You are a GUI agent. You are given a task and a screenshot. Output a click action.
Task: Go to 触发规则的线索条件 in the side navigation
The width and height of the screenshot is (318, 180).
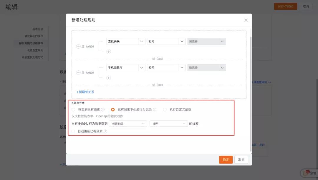[x=31, y=43]
